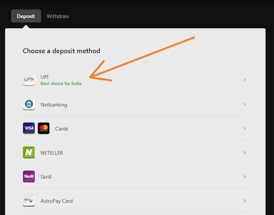The width and height of the screenshot is (274, 215).
Task: Click the Mastercard logo
Action: (x=44, y=128)
